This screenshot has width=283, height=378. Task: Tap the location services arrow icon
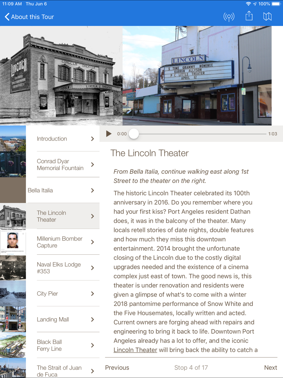tap(255, 4)
